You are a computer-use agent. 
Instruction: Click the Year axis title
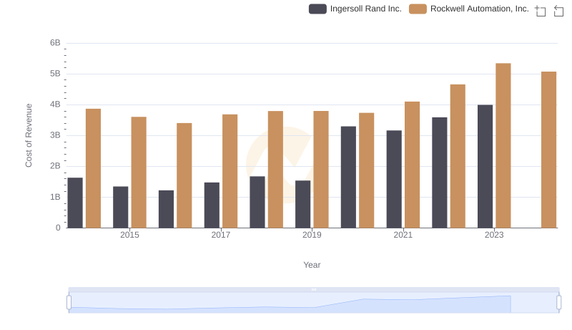point(312,265)
